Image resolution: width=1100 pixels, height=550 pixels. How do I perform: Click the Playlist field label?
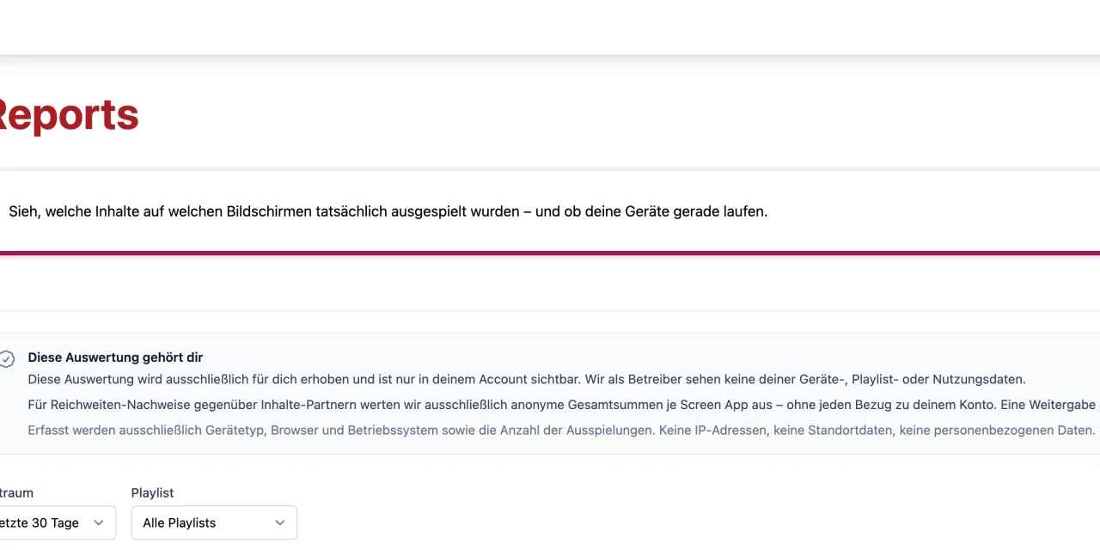152,492
